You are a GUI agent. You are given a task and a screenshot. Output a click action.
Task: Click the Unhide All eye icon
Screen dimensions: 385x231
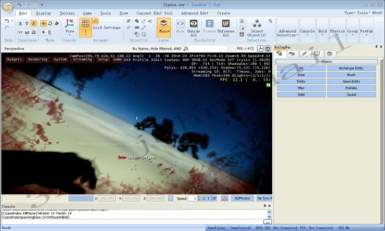point(194,23)
